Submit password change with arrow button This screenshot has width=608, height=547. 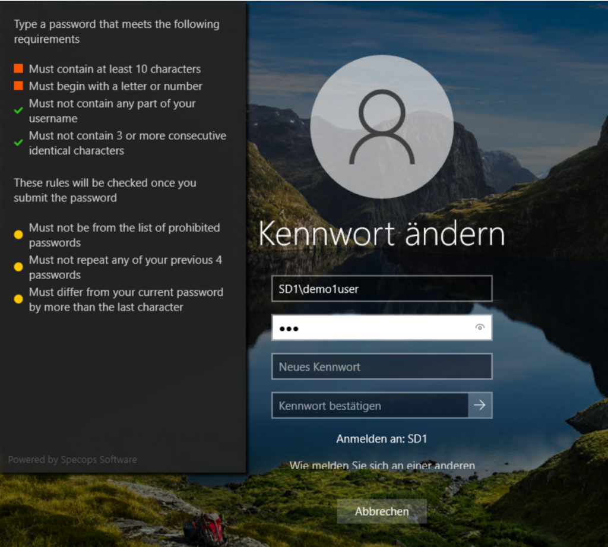click(x=480, y=405)
